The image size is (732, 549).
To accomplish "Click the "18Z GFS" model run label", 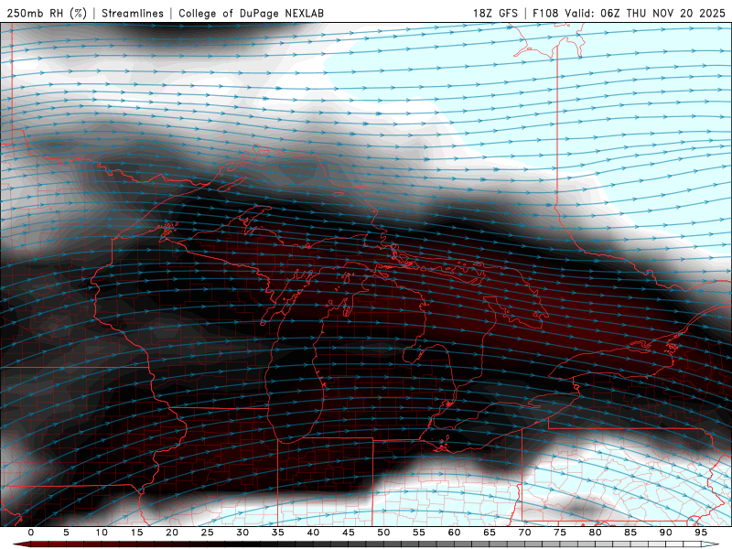I will coord(495,13).
